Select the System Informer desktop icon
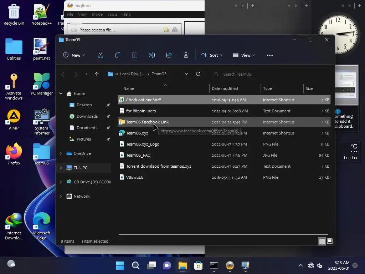The height and width of the screenshot is (274, 365). (41, 122)
